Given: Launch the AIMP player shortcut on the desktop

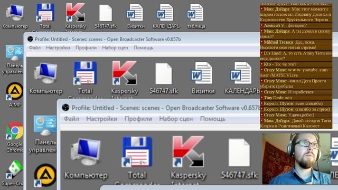Looking at the screenshot, I should 14,95.
